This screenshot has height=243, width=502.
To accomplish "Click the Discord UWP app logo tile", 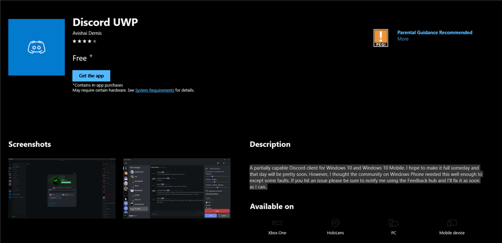I will 36,47.
